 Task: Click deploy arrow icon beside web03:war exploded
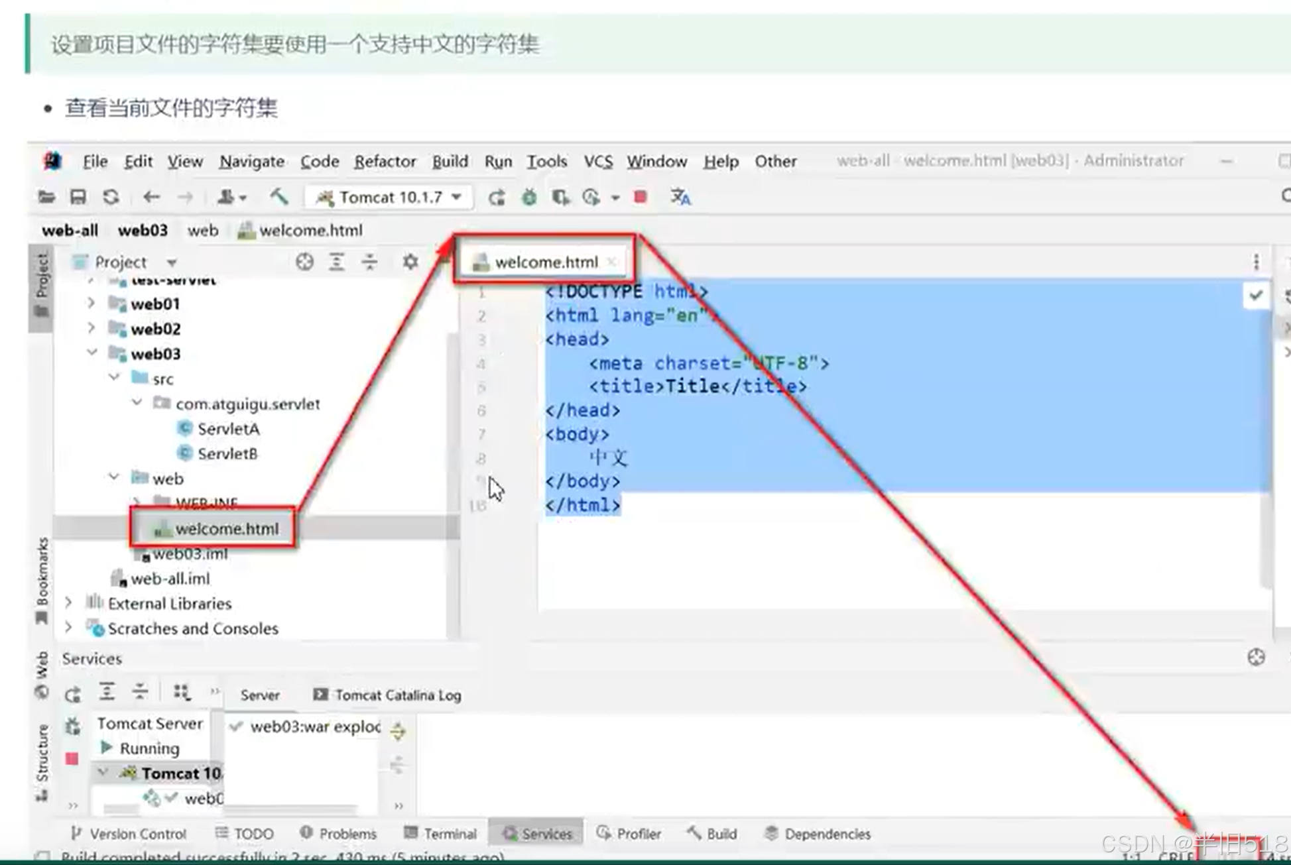click(398, 731)
